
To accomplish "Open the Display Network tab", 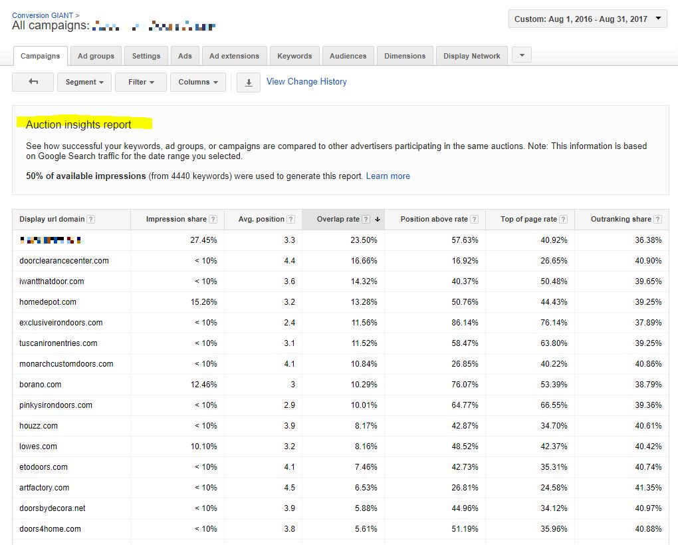I will [x=472, y=57].
